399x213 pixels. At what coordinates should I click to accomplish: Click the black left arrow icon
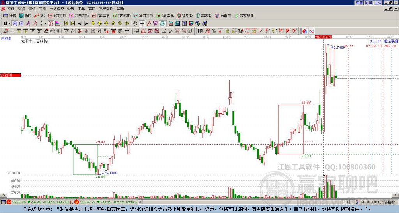(x=79, y=24)
